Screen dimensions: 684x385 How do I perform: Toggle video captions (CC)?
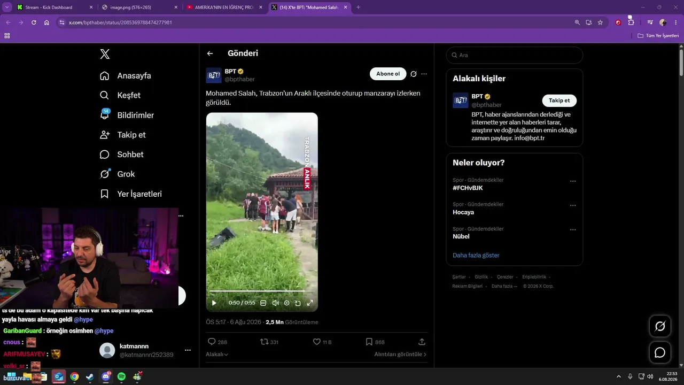click(263, 303)
